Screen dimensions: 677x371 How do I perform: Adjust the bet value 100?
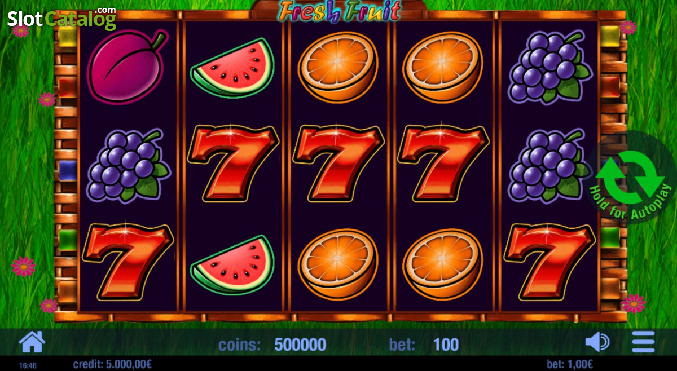446,344
